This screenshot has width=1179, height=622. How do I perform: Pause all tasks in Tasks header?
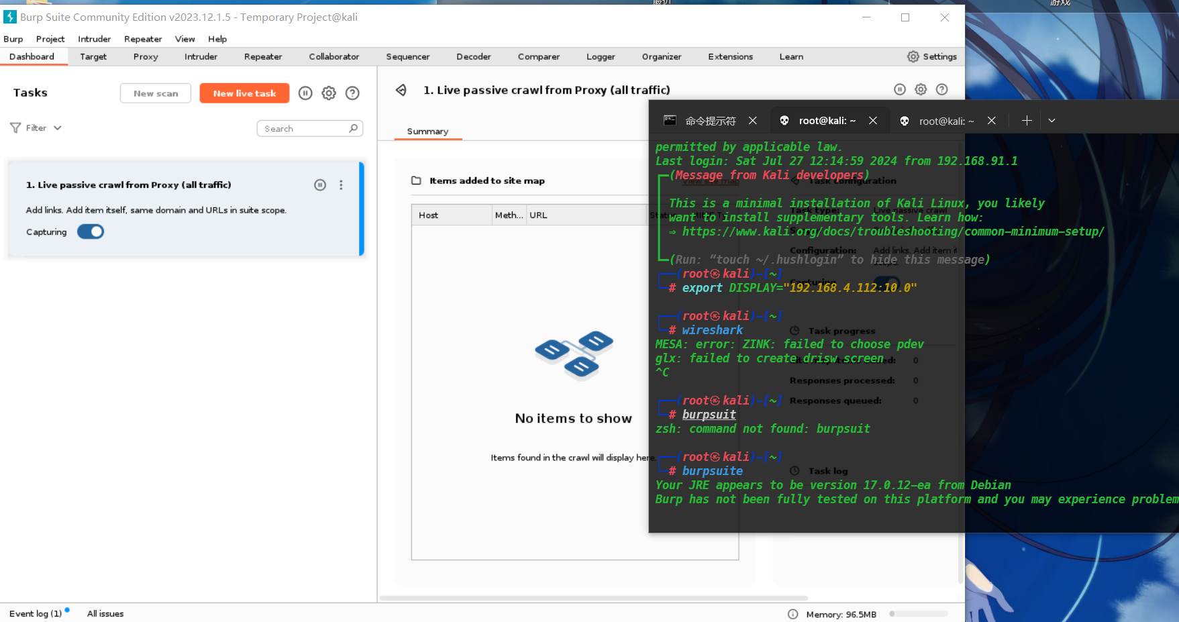(305, 93)
